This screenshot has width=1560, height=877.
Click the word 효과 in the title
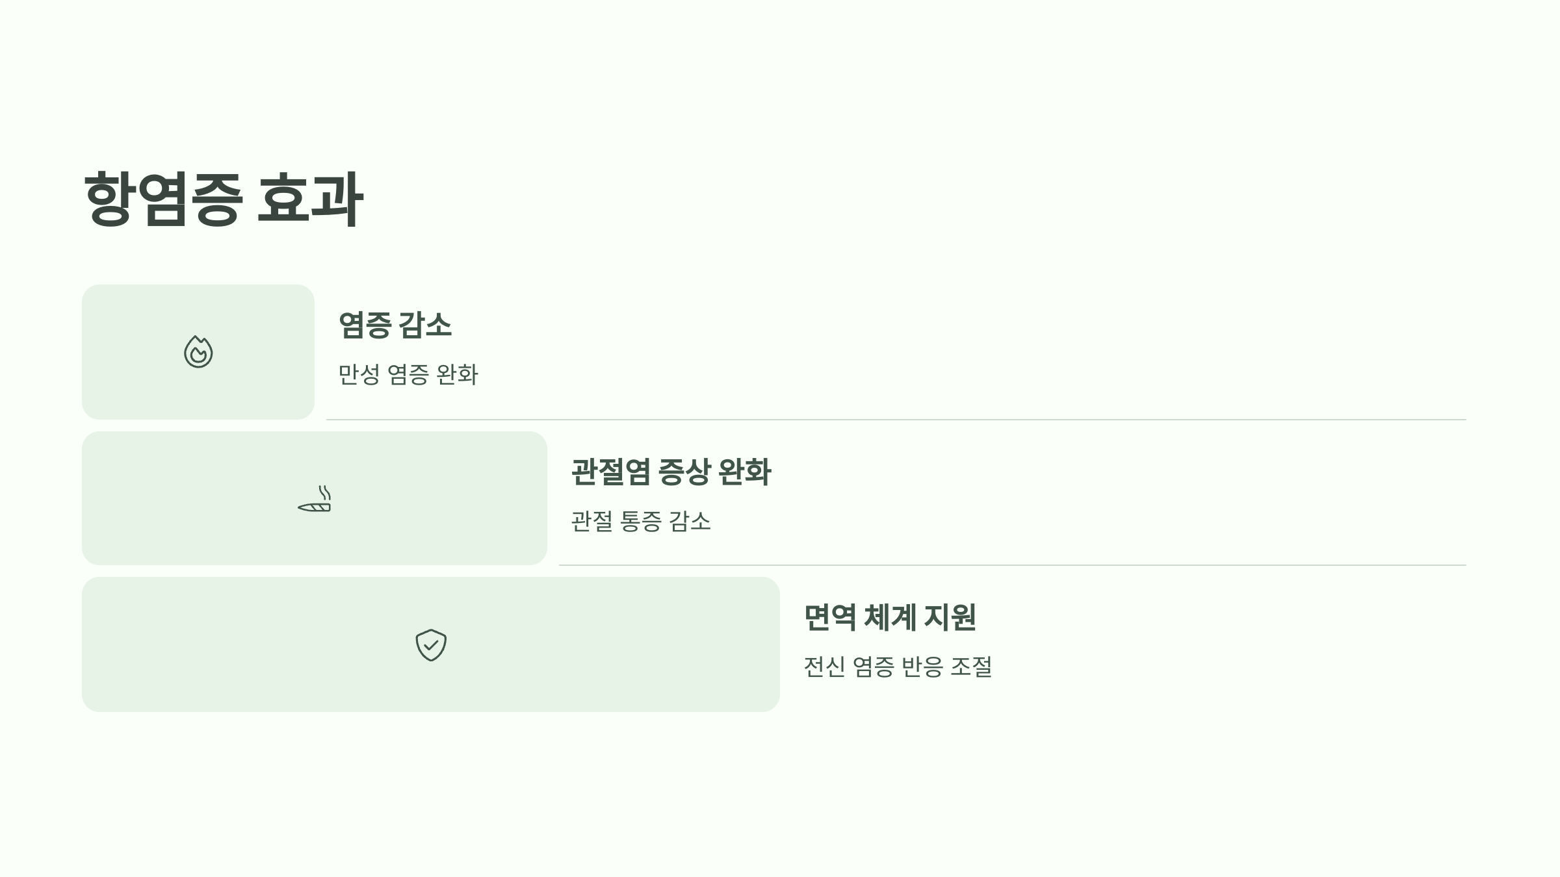tap(309, 199)
